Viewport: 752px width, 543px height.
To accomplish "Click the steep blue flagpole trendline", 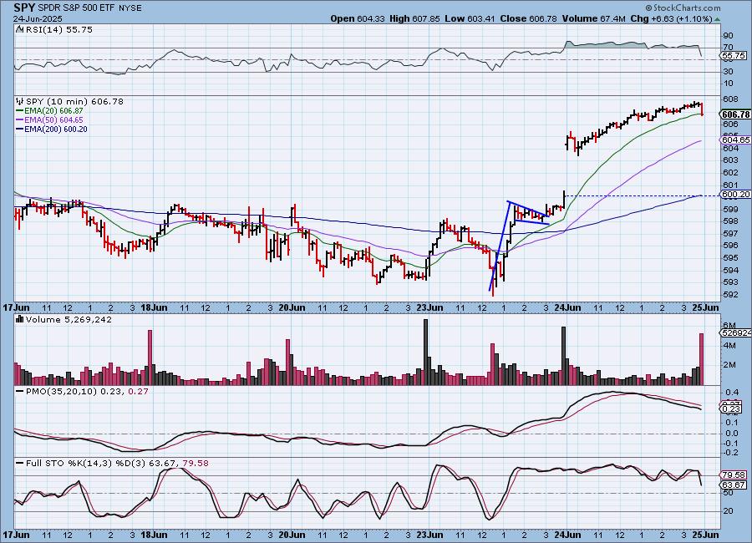I will coord(499,246).
